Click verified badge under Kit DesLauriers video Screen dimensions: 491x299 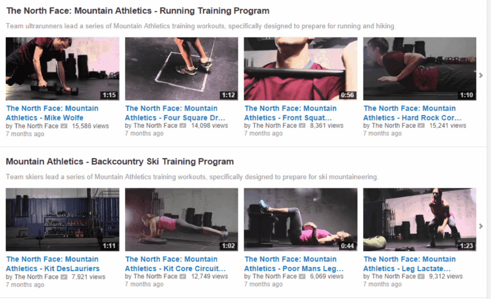(64, 277)
